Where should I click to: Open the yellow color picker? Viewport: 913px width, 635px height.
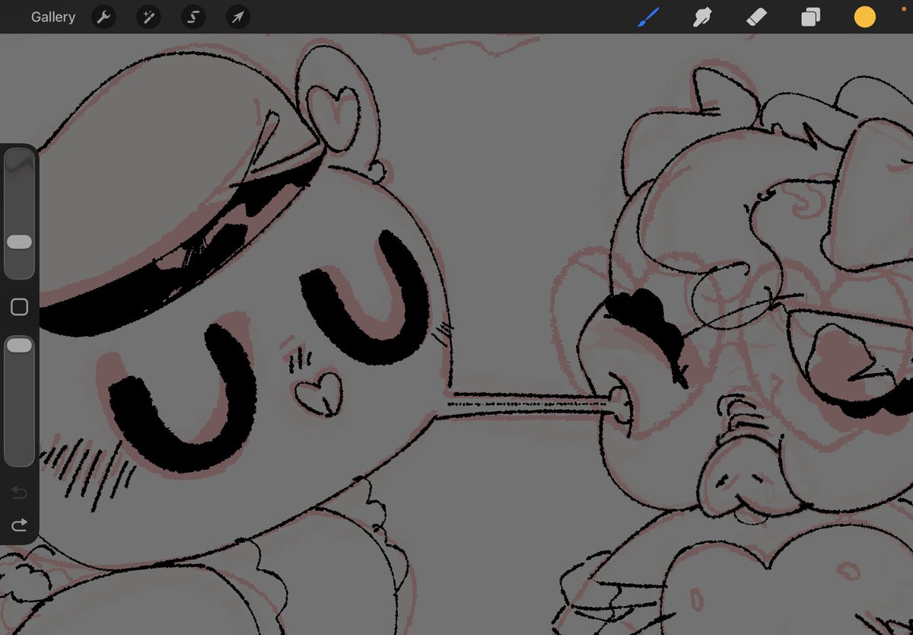click(x=864, y=17)
